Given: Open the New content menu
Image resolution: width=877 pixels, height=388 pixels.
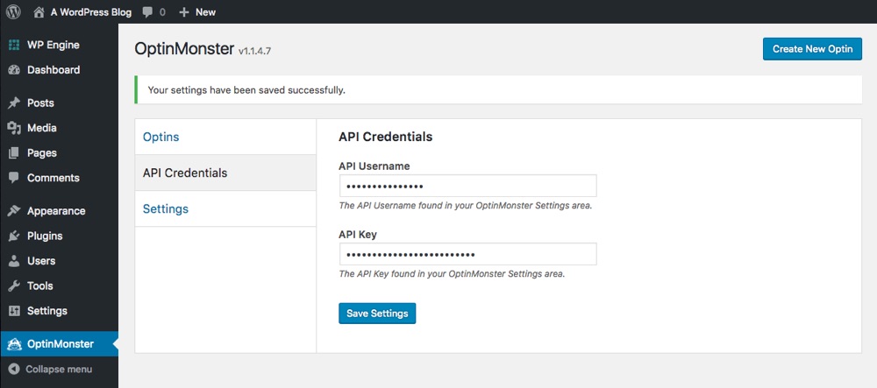Looking at the screenshot, I should [x=205, y=11].
